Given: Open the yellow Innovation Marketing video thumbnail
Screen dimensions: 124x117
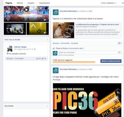Looking at the screenshot, I should click(38, 29).
